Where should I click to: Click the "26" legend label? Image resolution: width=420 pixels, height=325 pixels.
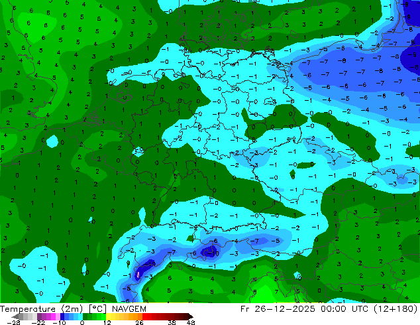(139, 322)
